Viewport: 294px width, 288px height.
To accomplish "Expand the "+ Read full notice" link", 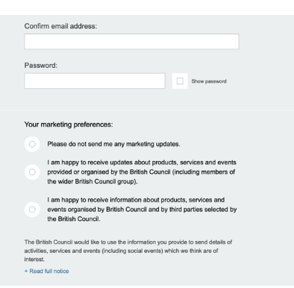I will pyautogui.click(x=46, y=271).
